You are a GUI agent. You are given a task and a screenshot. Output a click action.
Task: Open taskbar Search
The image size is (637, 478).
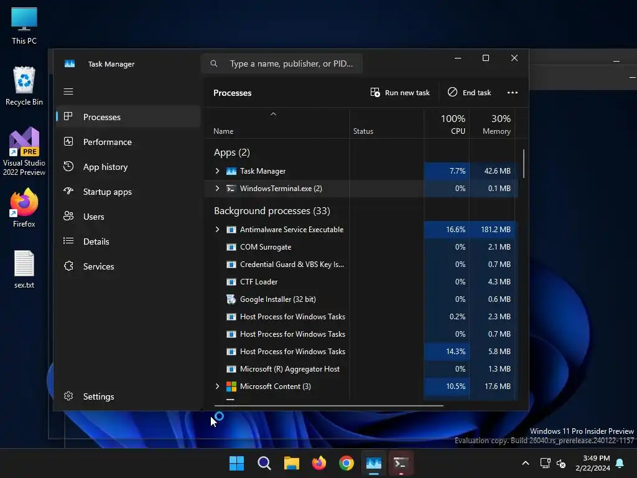(264, 463)
